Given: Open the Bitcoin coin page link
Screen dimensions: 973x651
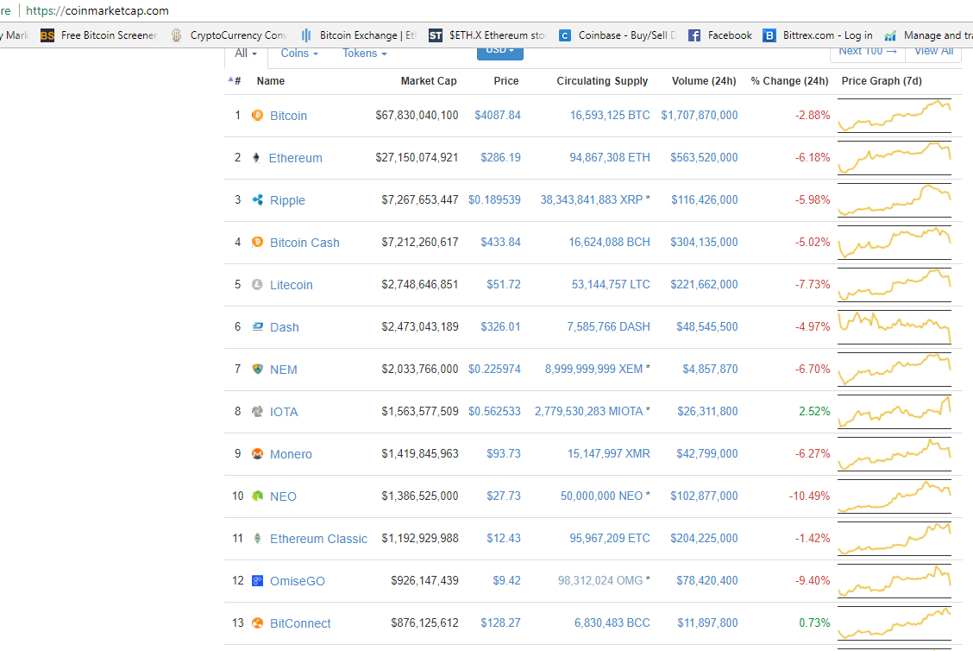Looking at the screenshot, I should [288, 116].
